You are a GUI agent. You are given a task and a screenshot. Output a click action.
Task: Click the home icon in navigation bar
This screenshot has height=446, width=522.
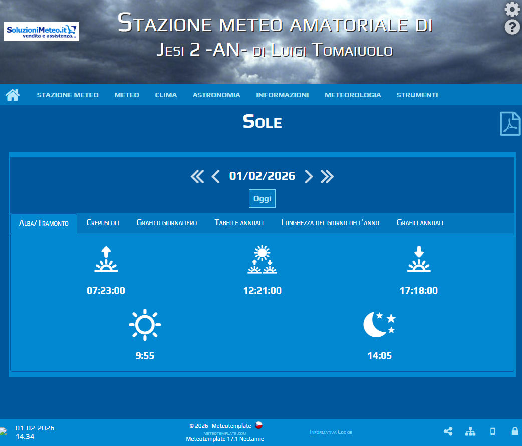click(x=13, y=95)
